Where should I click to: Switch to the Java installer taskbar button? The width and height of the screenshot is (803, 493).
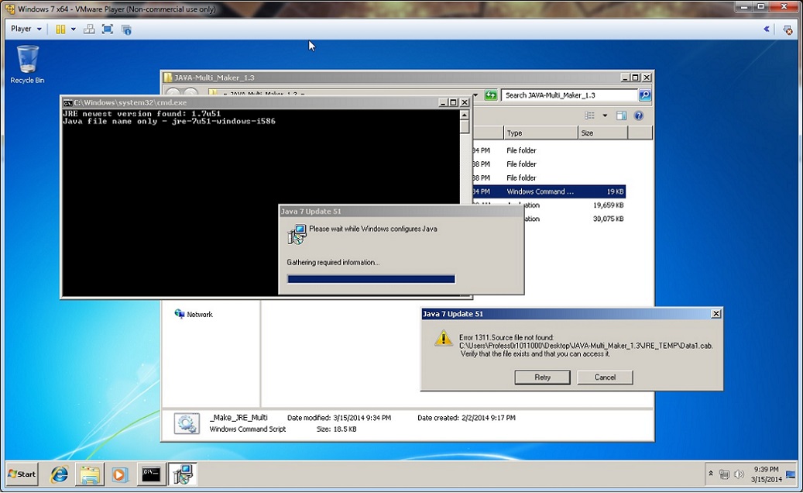pyautogui.click(x=183, y=474)
